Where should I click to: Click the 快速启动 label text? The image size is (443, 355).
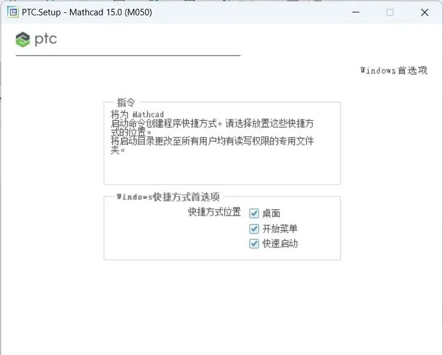click(x=280, y=244)
